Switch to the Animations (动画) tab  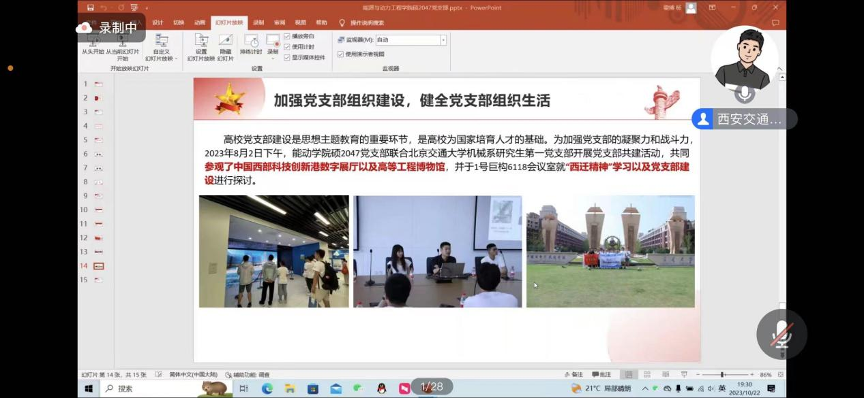click(199, 22)
